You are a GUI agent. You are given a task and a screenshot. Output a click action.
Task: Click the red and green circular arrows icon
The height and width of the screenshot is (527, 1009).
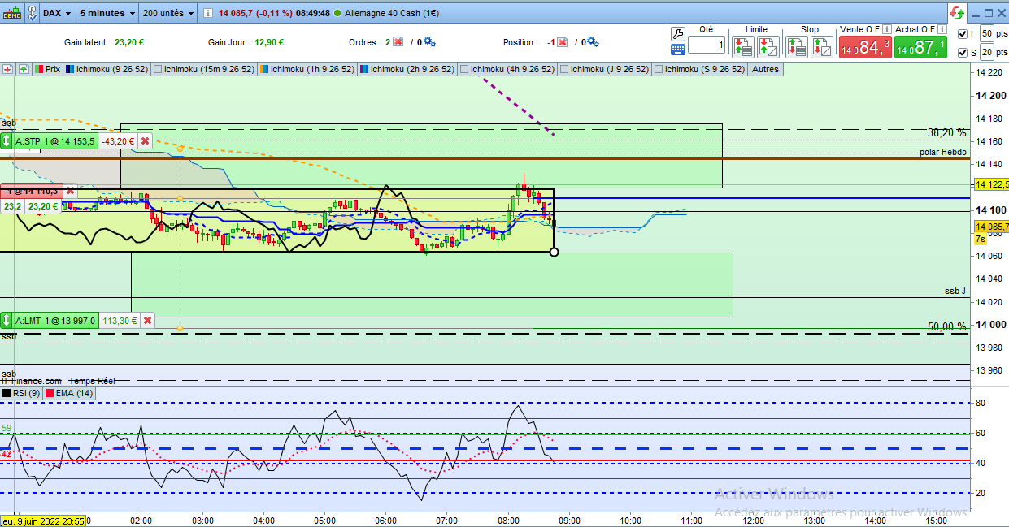coord(957,13)
